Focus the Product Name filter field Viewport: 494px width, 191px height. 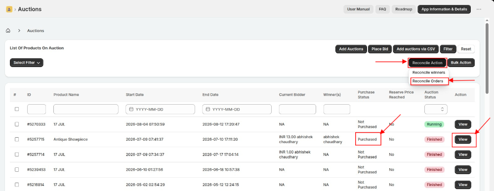(86, 109)
